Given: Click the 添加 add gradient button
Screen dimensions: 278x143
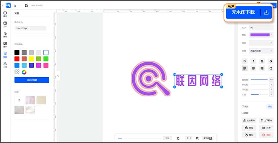Looking at the screenshot, I should pyautogui.click(x=270, y=107).
